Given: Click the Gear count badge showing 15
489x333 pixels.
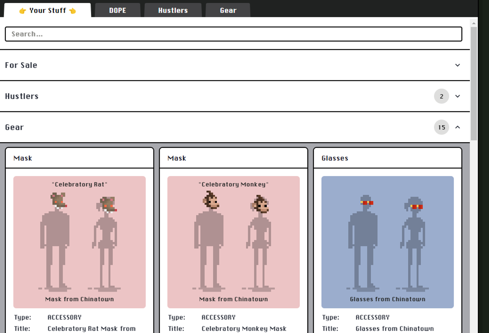Looking at the screenshot, I should (x=441, y=127).
